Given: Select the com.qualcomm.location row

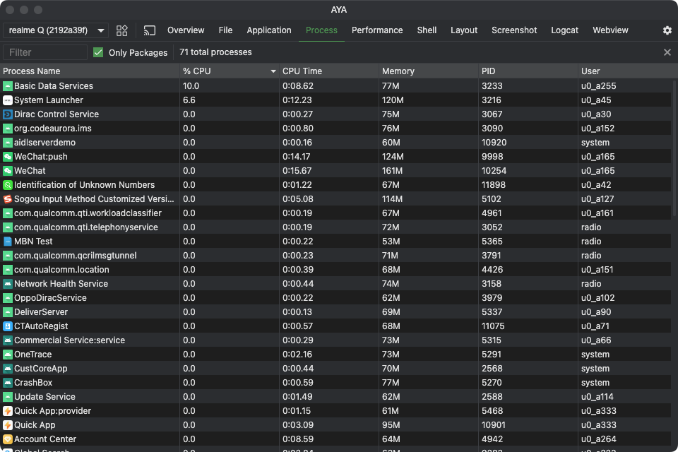Looking at the screenshot, I should (x=335, y=270).
